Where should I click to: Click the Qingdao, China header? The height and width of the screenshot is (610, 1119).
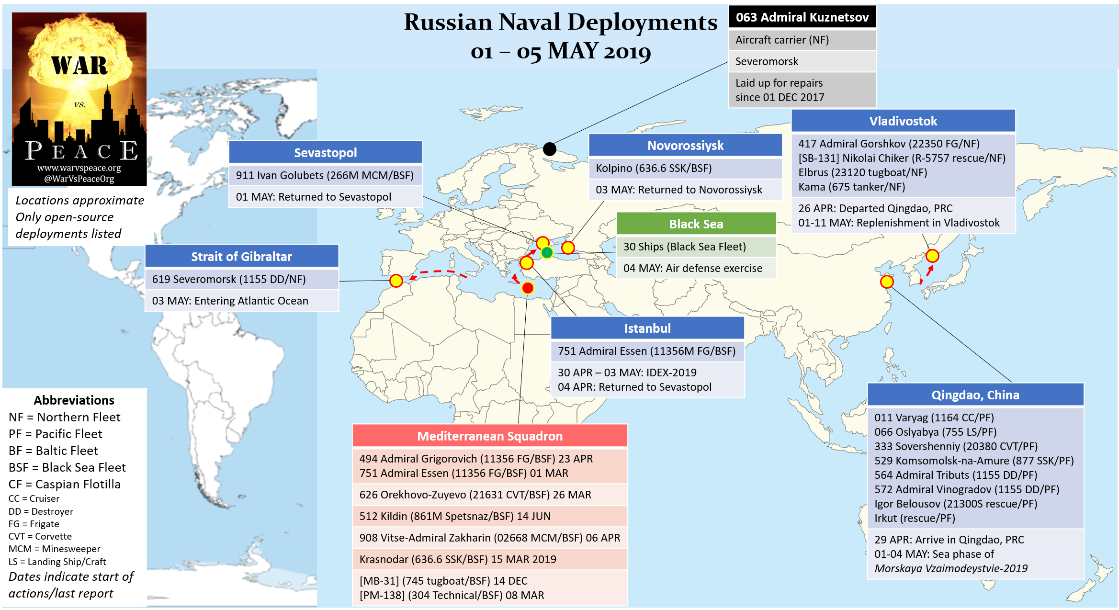coord(975,395)
